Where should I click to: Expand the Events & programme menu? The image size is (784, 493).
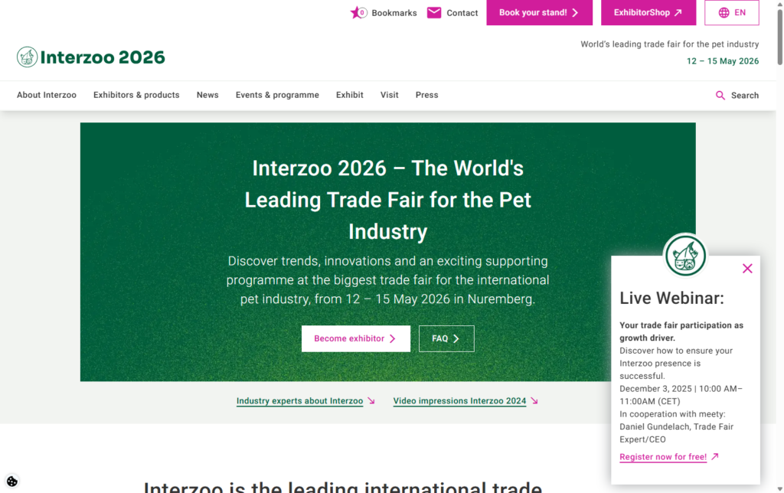[x=277, y=96]
